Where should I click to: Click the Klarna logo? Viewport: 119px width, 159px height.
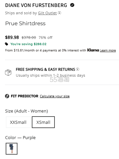pyautogui.click(x=93, y=50)
